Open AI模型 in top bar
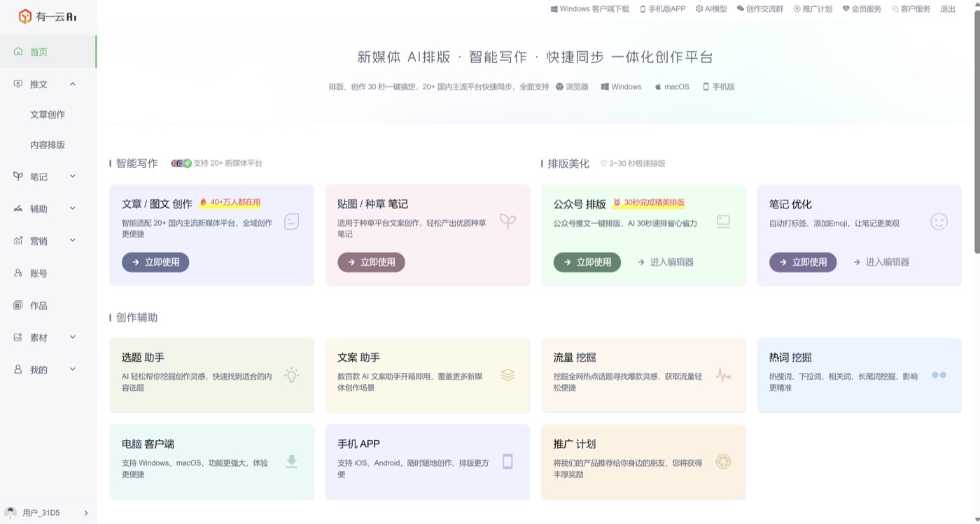980x524 pixels. pyautogui.click(x=711, y=9)
